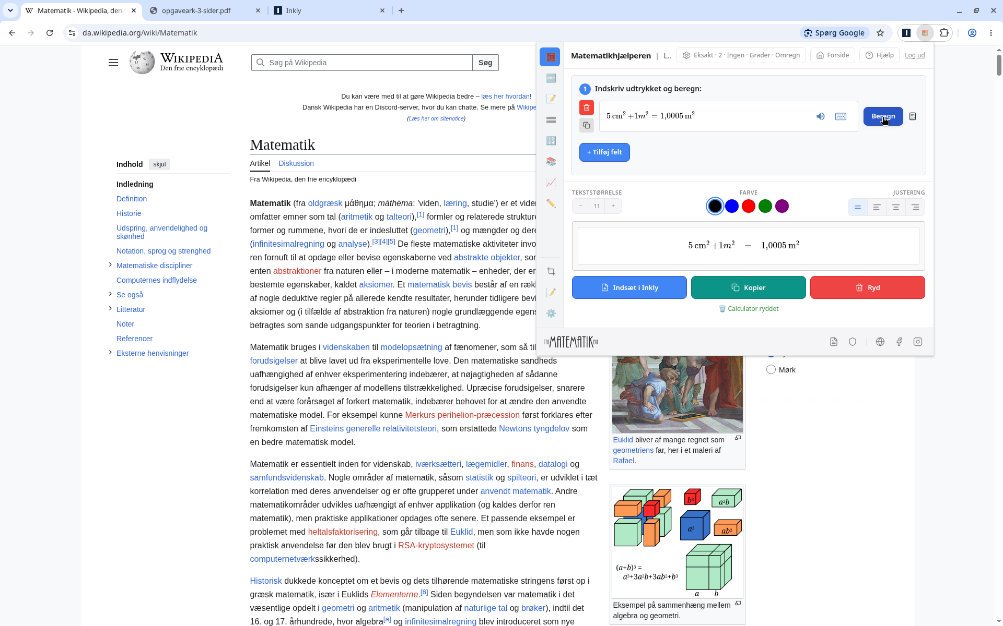
Task: Select left text alignment
Action: [877, 207]
